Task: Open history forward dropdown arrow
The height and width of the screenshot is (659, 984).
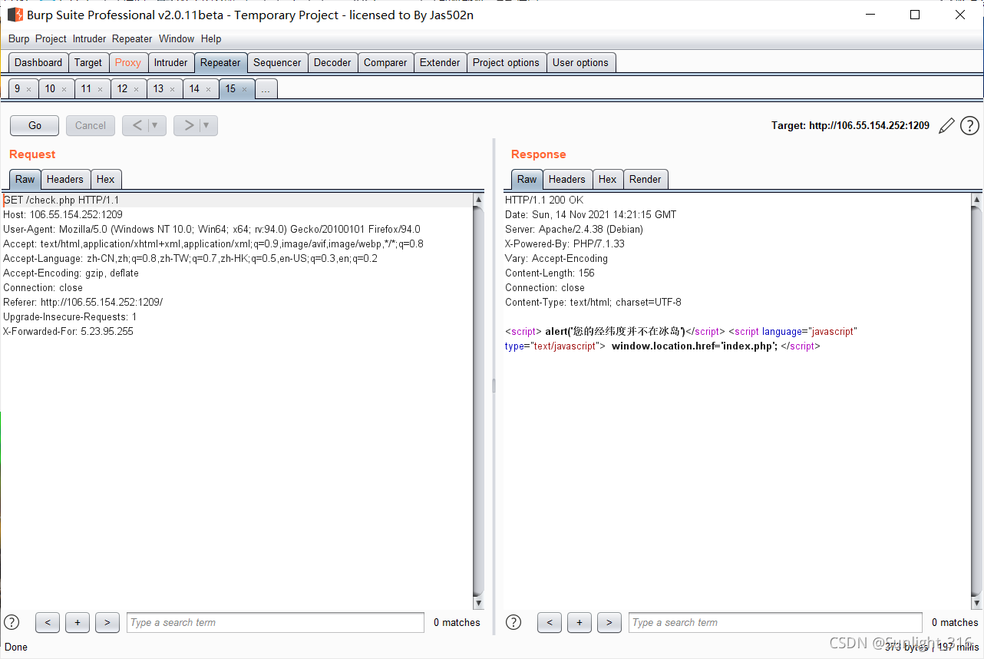Action: click(208, 125)
